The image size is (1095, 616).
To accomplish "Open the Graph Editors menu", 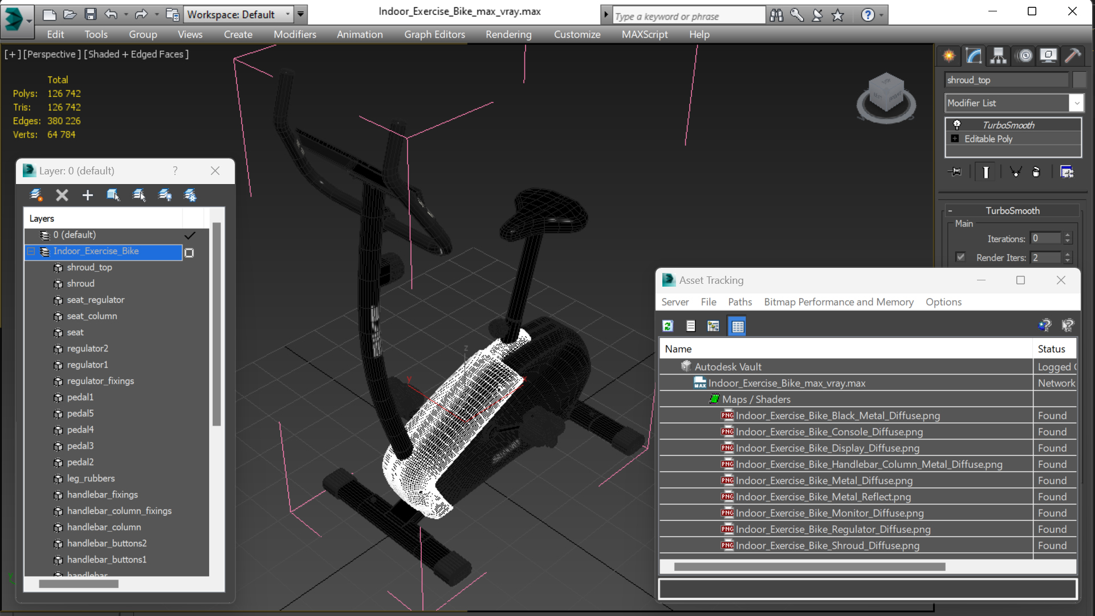I will pyautogui.click(x=434, y=34).
